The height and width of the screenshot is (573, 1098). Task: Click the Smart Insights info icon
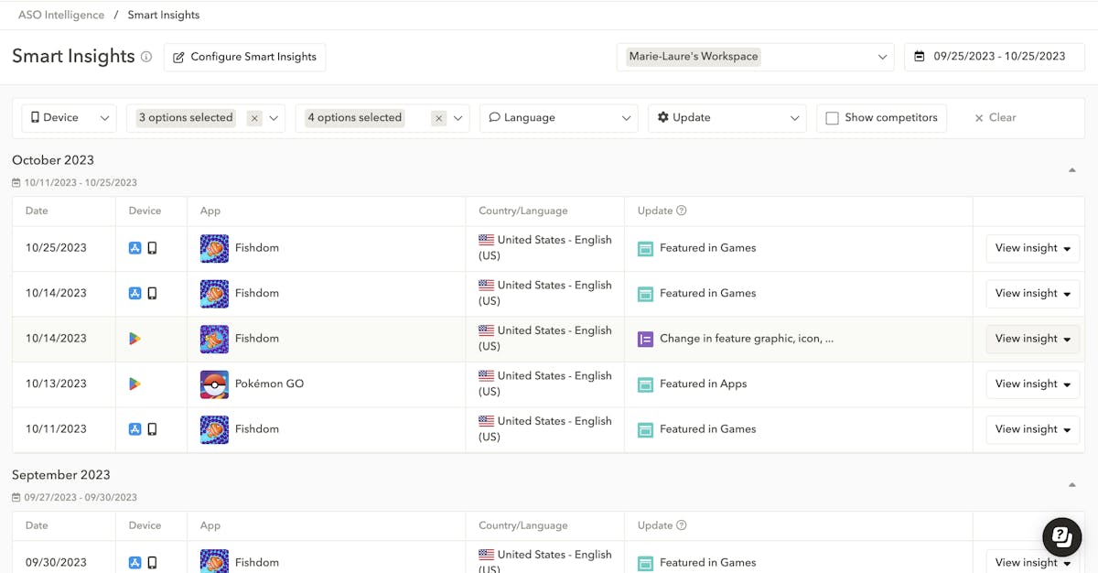[x=146, y=57]
